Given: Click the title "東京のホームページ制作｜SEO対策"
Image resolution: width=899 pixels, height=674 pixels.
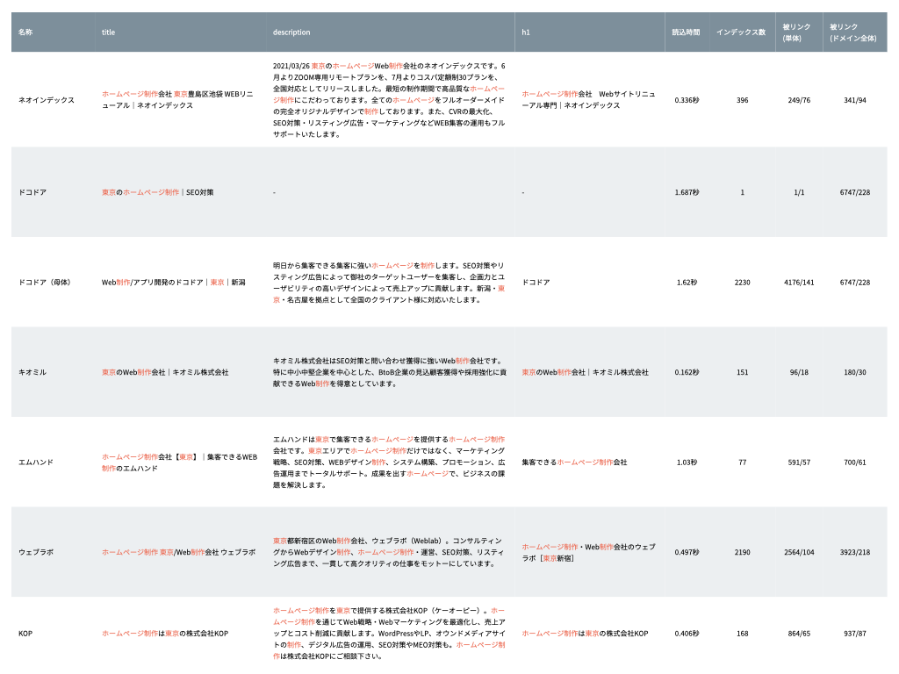Looking at the screenshot, I should [x=158, y=192].
